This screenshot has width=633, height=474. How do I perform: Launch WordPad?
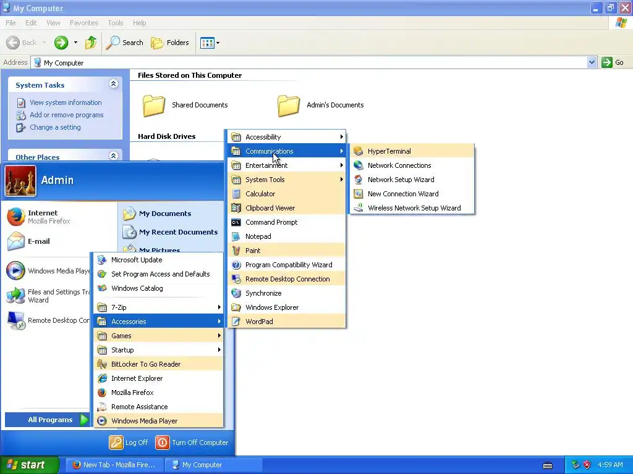[x=287, y=321]
